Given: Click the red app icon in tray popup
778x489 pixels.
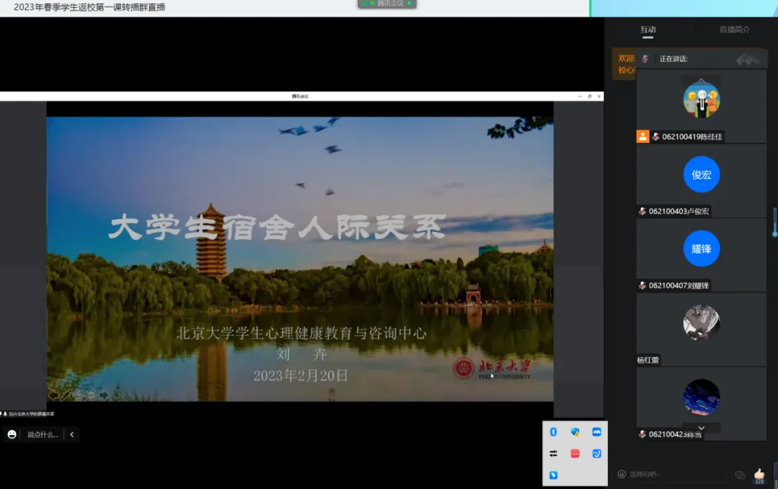Looking at the screenshot, I should (x=575, y=454).
